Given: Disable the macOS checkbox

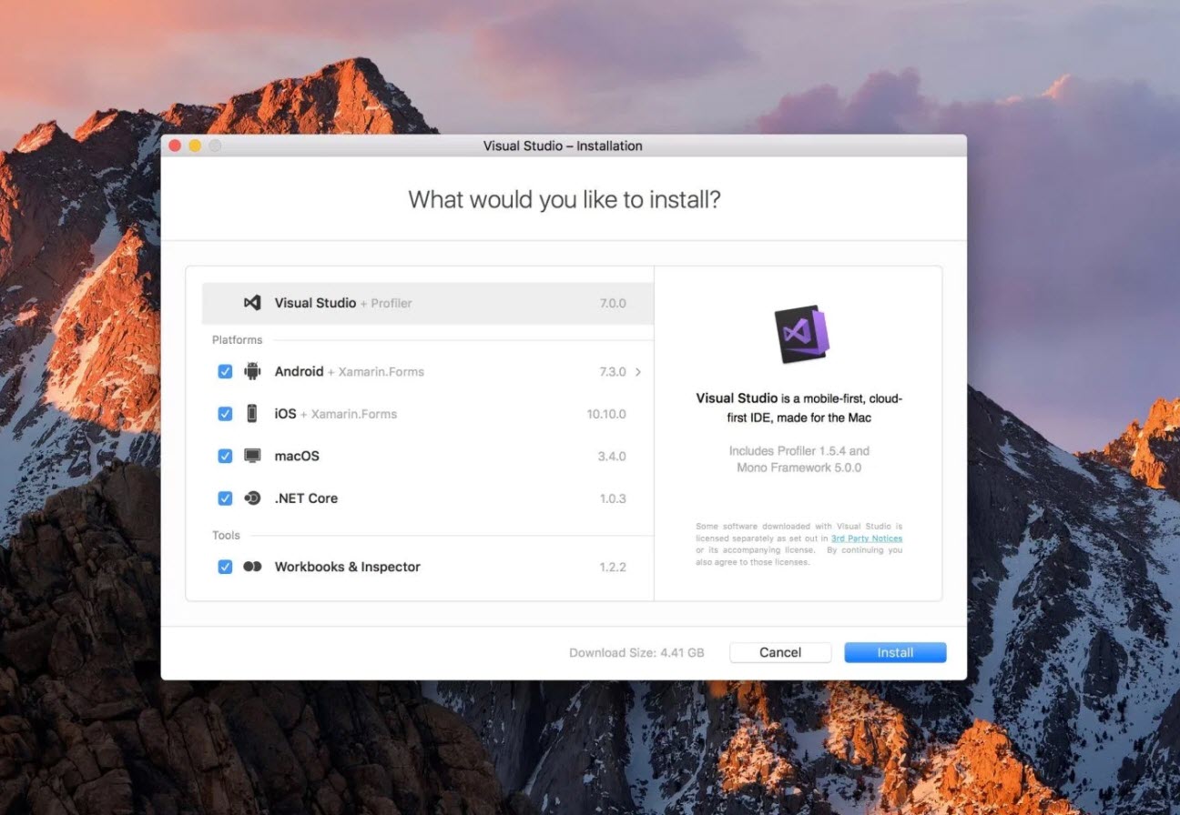Looking at the screenshot, I should pos(225,456).
